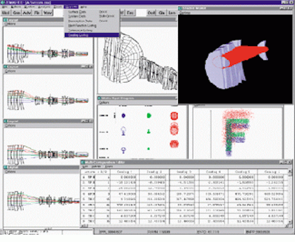Click the Gen toolbar button
Image resolution: width=295 pixels, height=242 pixels.
coord(17,13)
